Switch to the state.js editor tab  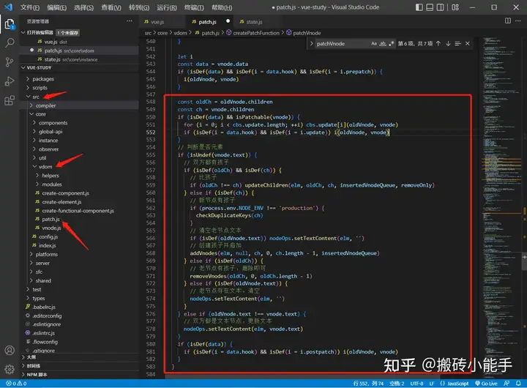pyautogui.click(x=254, y=22)
